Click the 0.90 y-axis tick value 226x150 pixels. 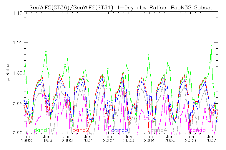(x=18, y=132)
